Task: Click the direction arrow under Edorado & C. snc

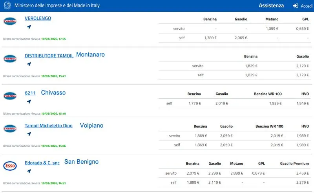Action: [x=29, y=171]
